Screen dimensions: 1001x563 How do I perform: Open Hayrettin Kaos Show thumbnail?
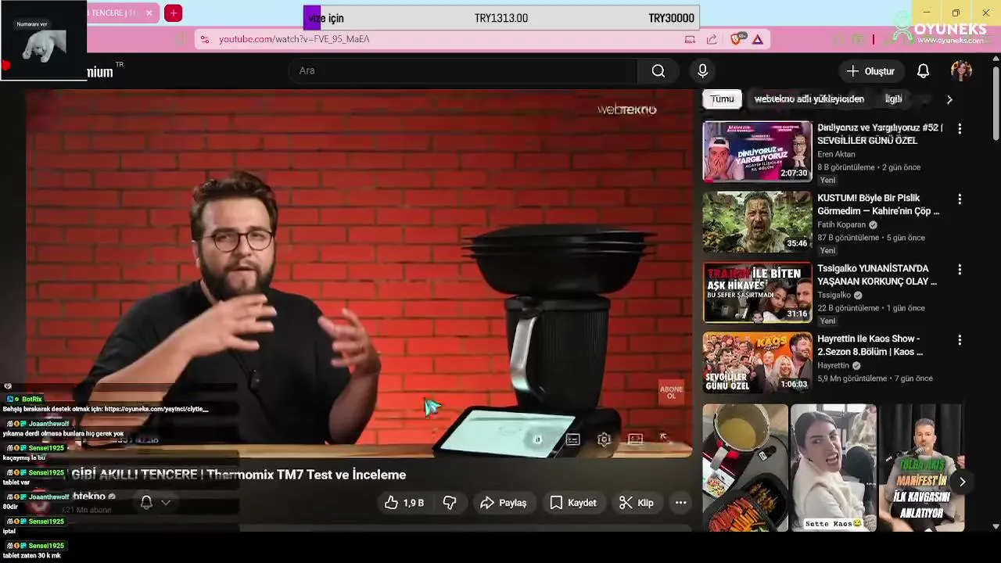(x=757, y=362)
